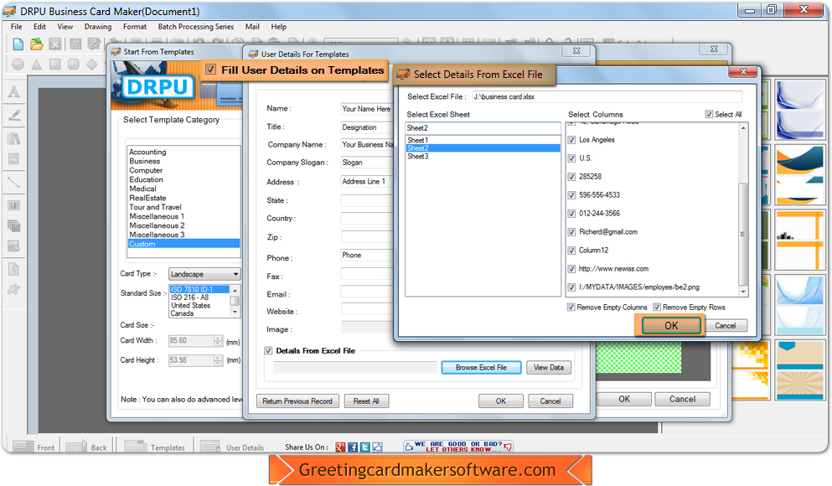
Task: Click the blue thumbs-up share icon
Action: click(x=377, y=447)
